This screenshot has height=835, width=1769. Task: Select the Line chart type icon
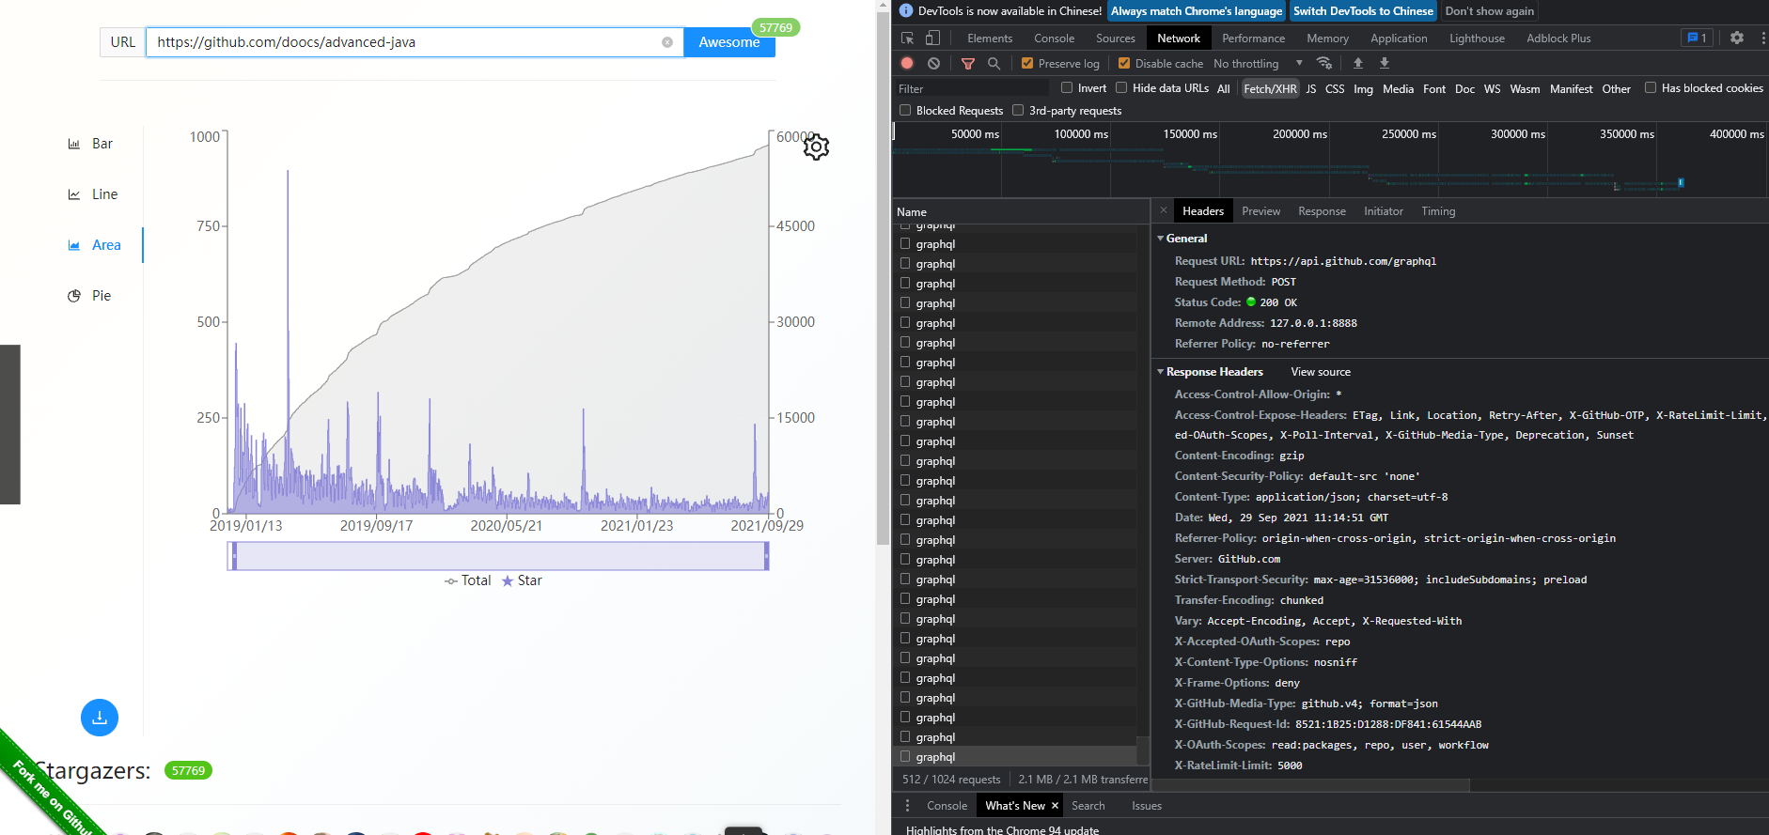[x=74, y=194]
